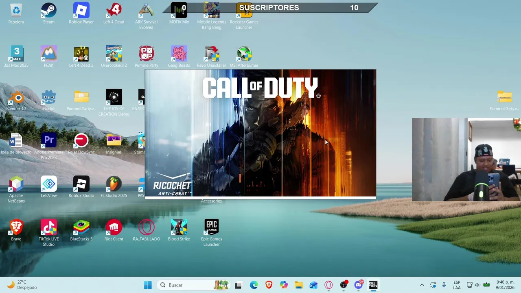The width and height of the screenshot is (521, 293).
Task: Open the Blender 4.3 shortcut
Action: (16, 101)
